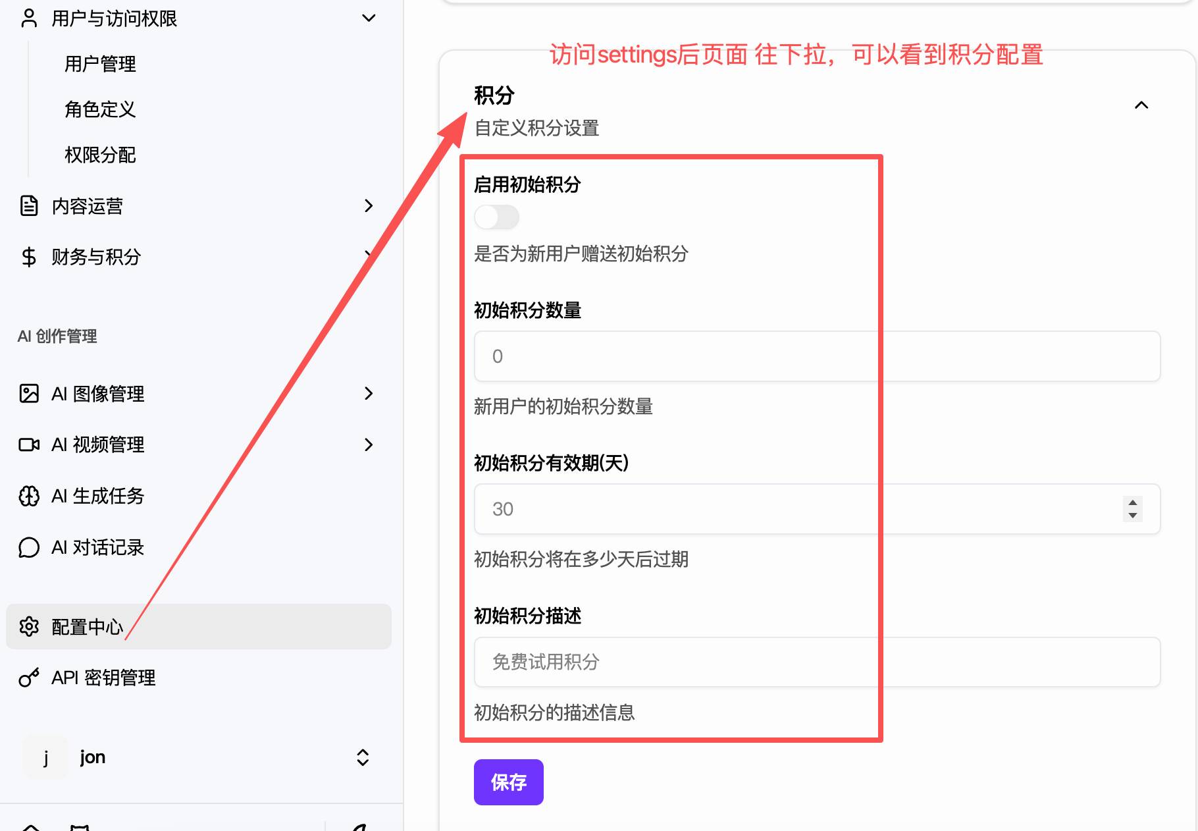
Task: Click the 保存 button
Action: coord(508,782)
